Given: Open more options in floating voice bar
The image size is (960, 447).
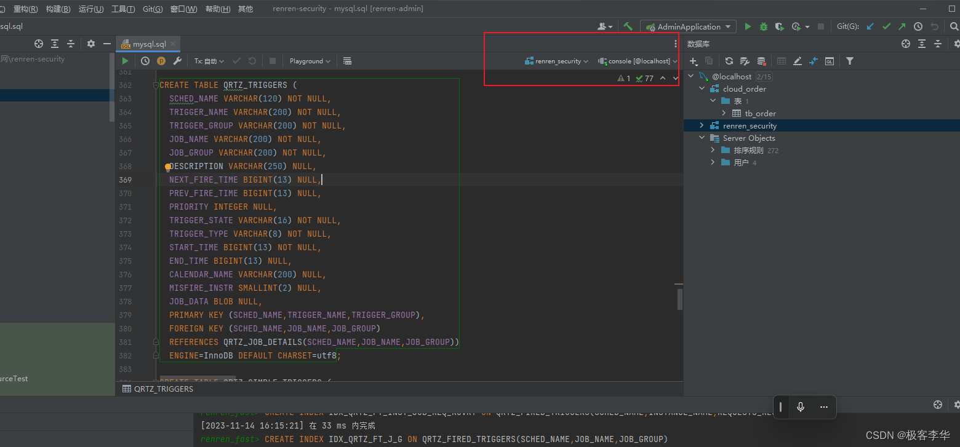Looking at the screenshot, I should click(x=824, y=407).
